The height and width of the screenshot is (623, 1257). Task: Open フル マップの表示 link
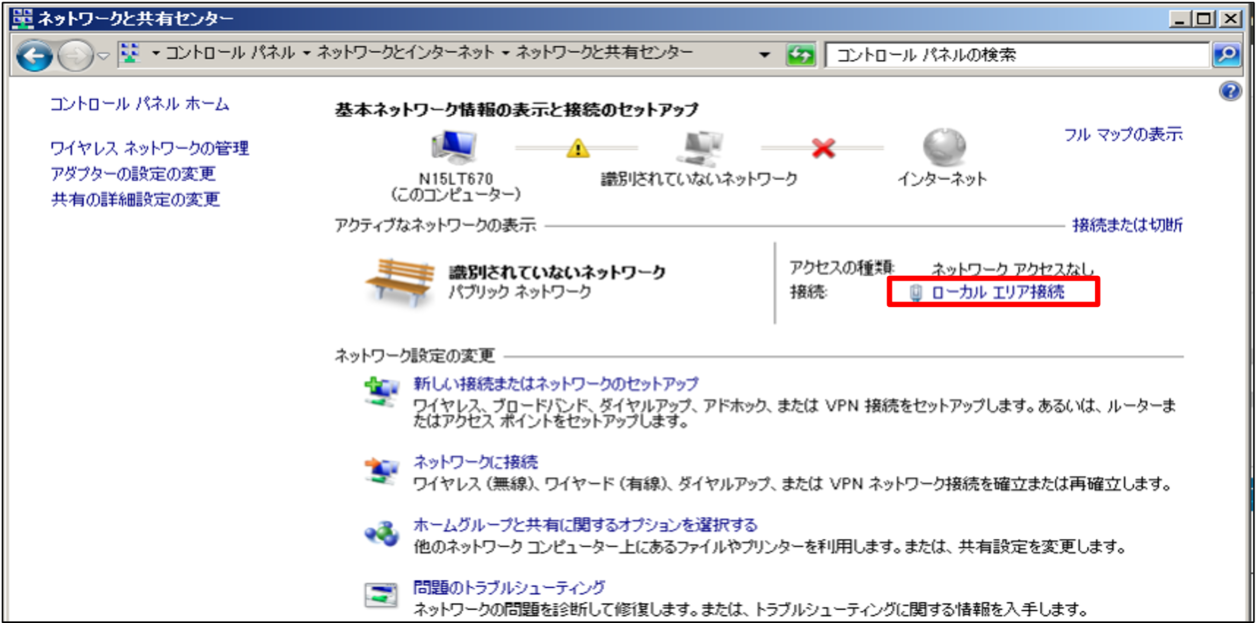pos(1123,134)
